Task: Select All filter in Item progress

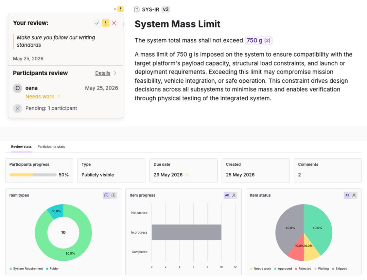Action: pyautogui.click(x=227, y=195)
